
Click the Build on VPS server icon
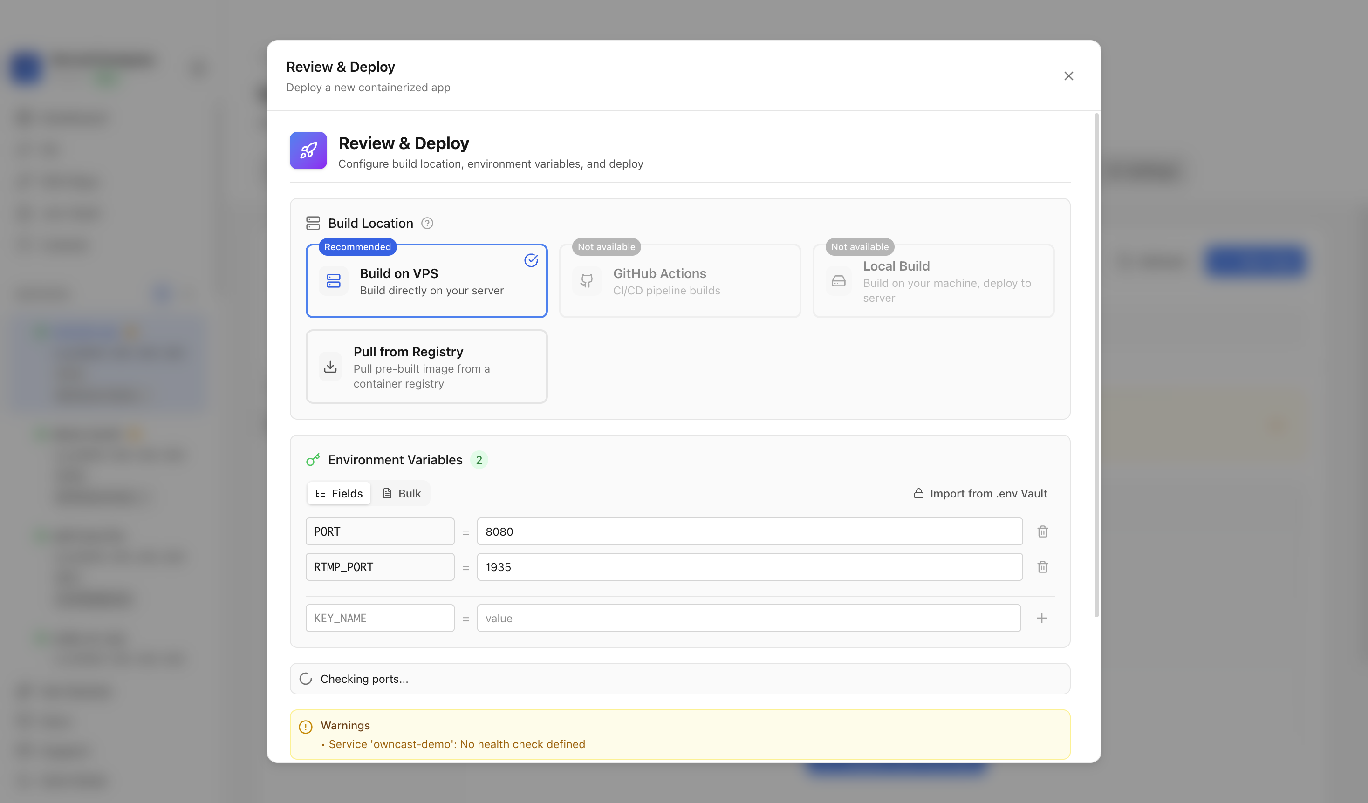(x=333, y=280)
